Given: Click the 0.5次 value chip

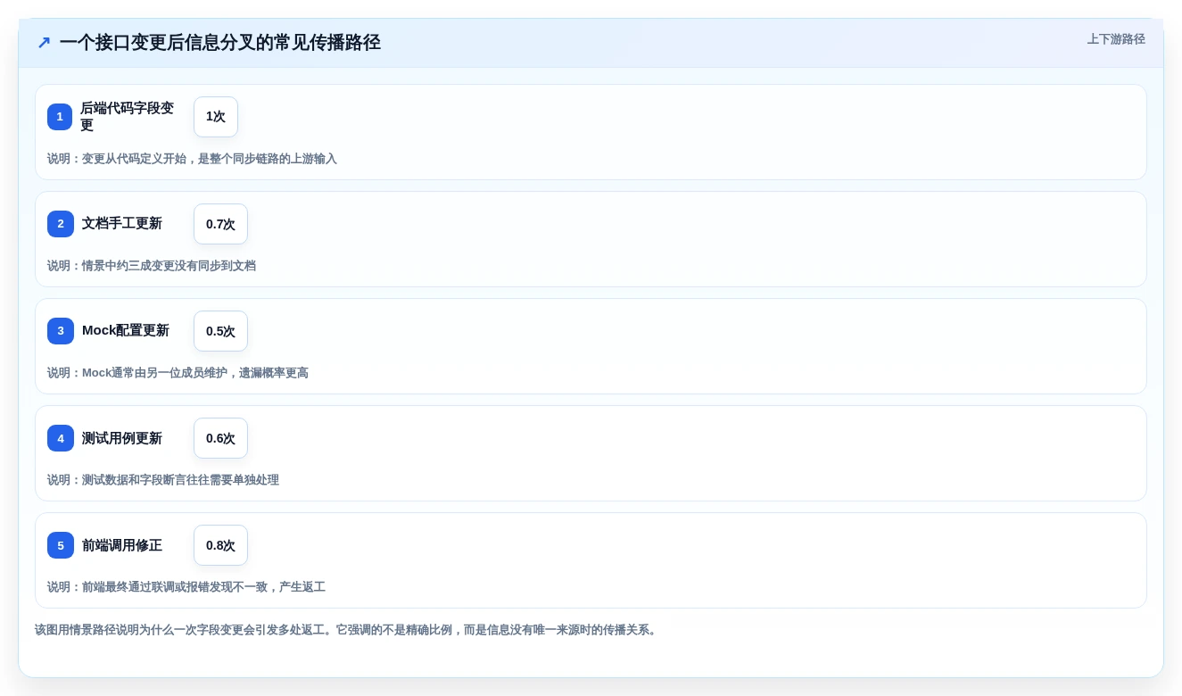Looking at the screenshot, I should (x=220, y=331).
